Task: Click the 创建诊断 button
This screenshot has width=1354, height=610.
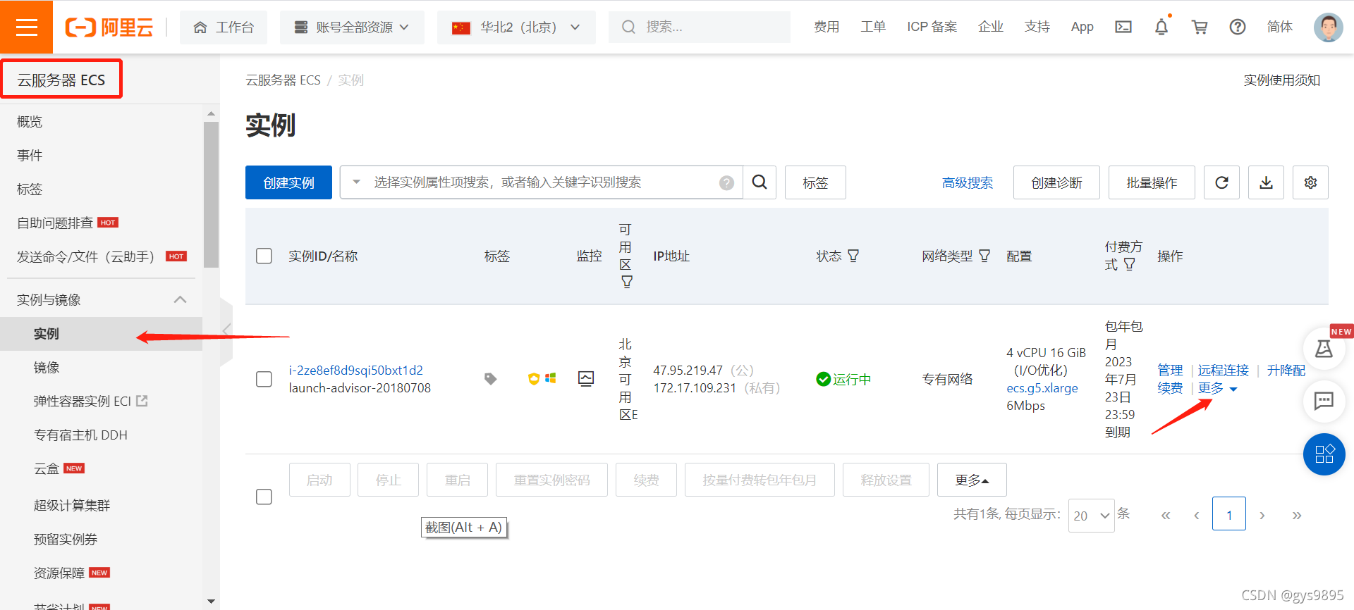Action: pyautogui.click(x=1056, y=182)
